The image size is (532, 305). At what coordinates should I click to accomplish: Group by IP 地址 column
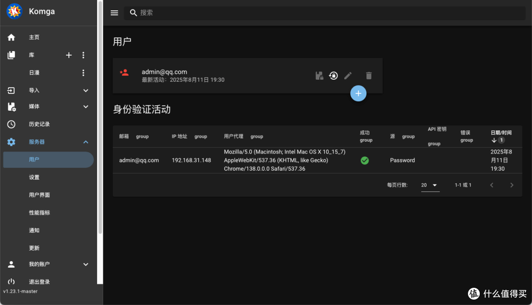tap(200, 136)
